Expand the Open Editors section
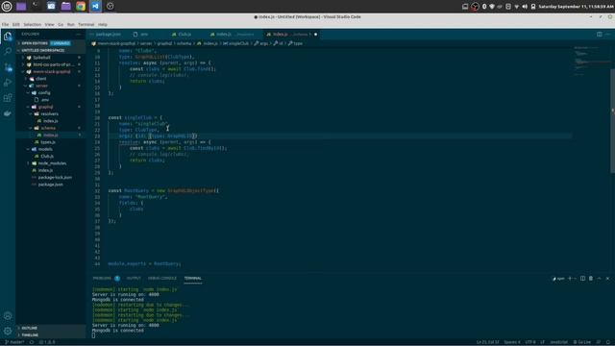 point(51,43)
